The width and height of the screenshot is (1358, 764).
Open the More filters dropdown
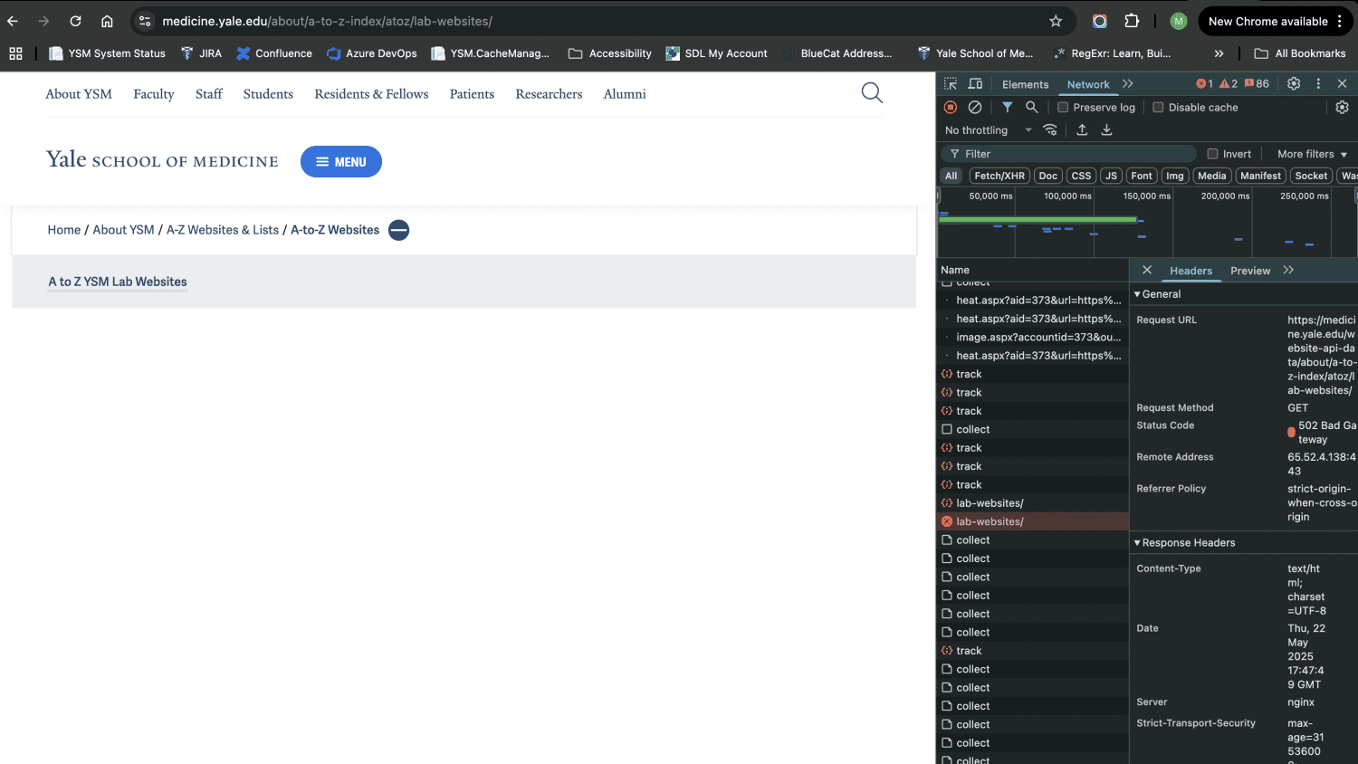[1312, 154]
